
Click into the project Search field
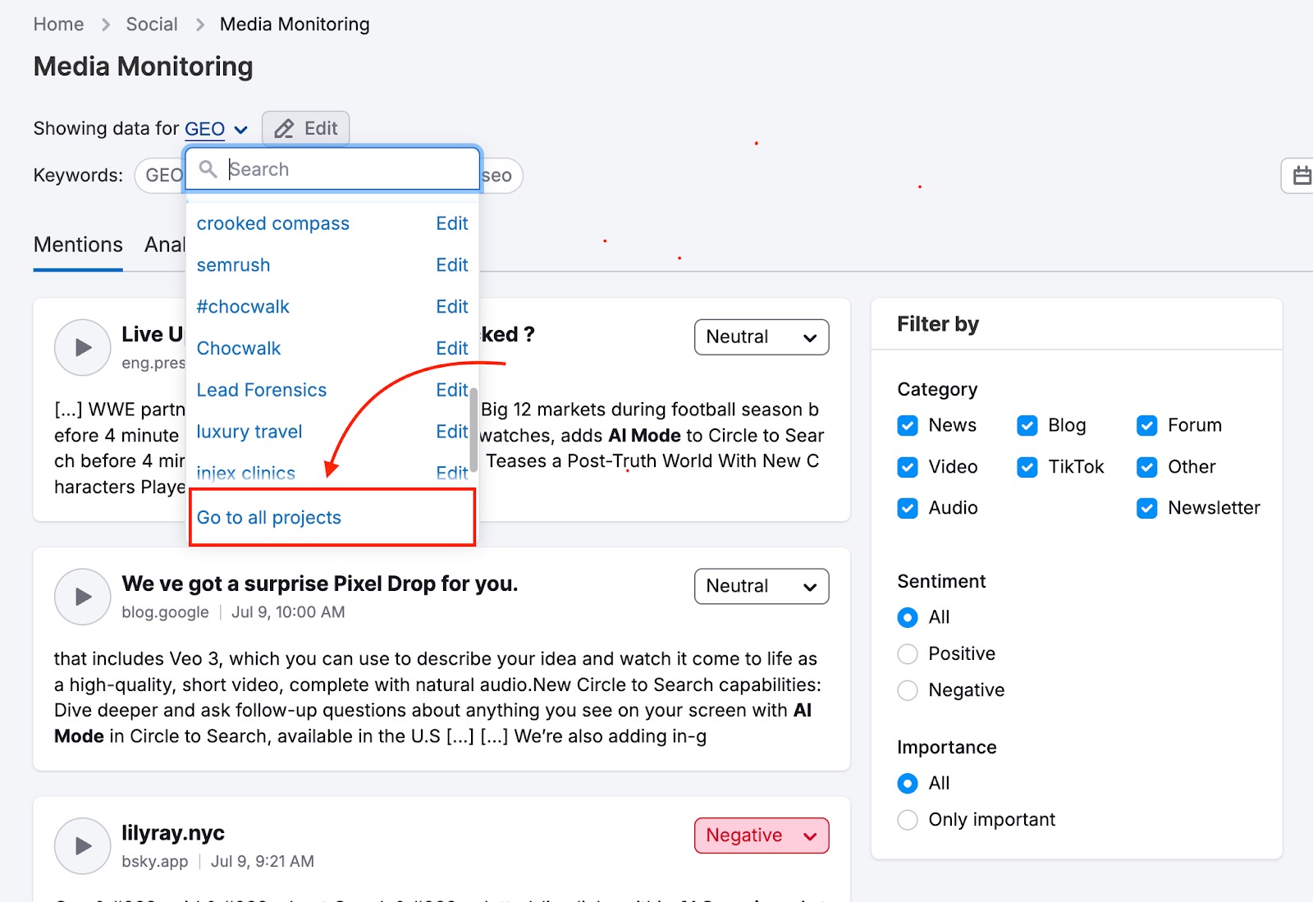[x=345, y=169]
